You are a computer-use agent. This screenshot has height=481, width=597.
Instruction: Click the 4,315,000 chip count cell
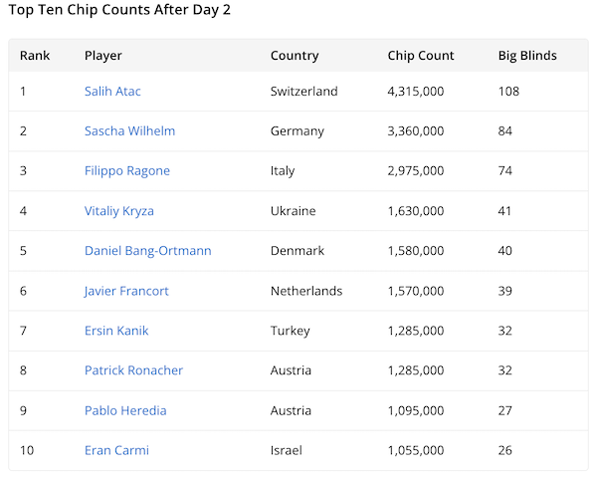(x=416, y=92)
